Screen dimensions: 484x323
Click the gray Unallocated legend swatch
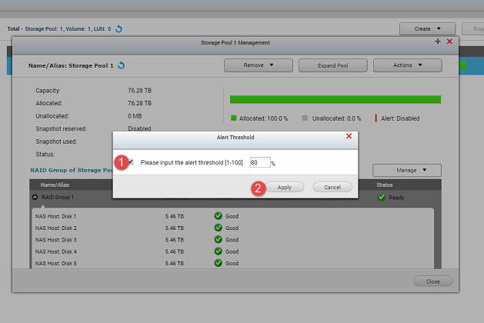click(305, 118)
